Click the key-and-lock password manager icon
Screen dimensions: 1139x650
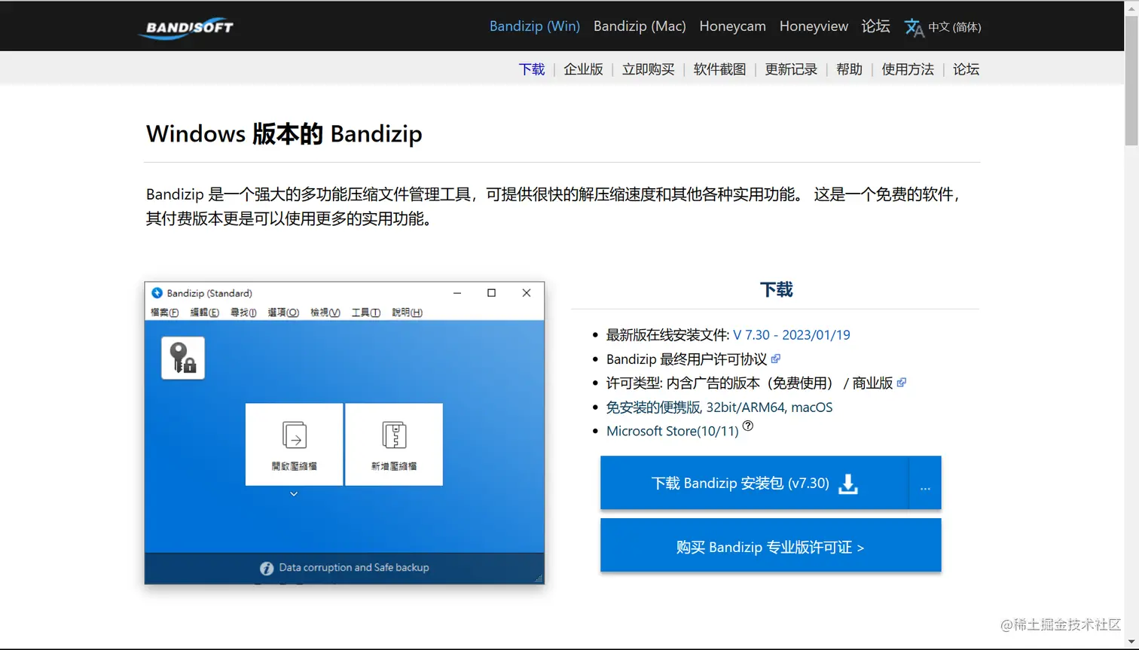click(183, 358)
